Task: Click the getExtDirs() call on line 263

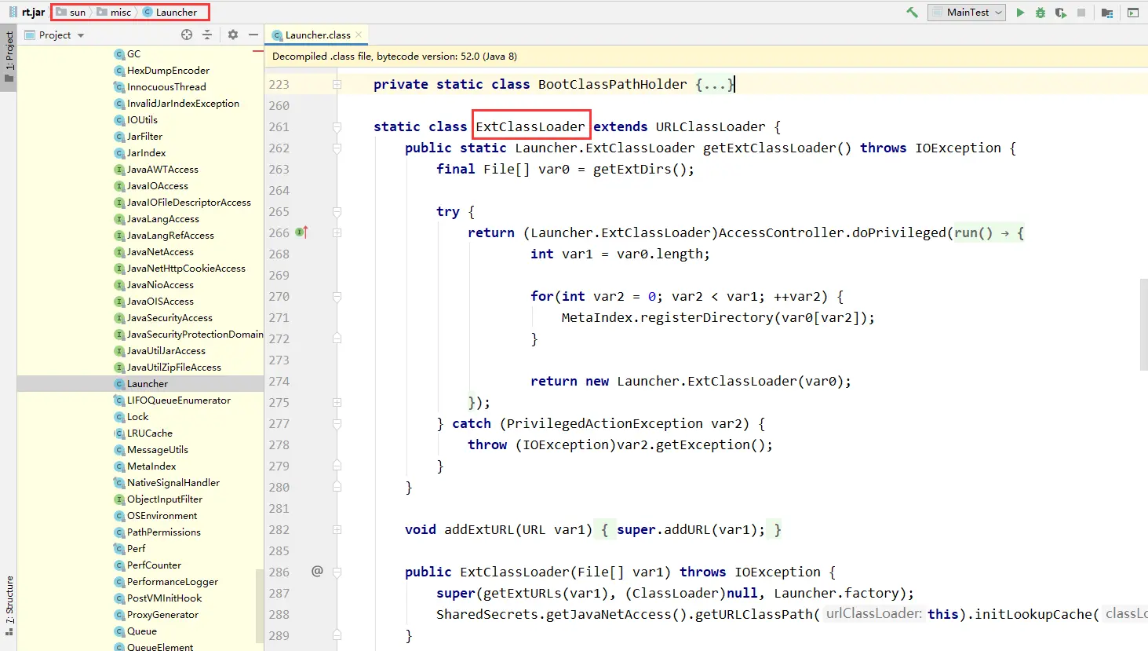Action: tap(640, 169)
